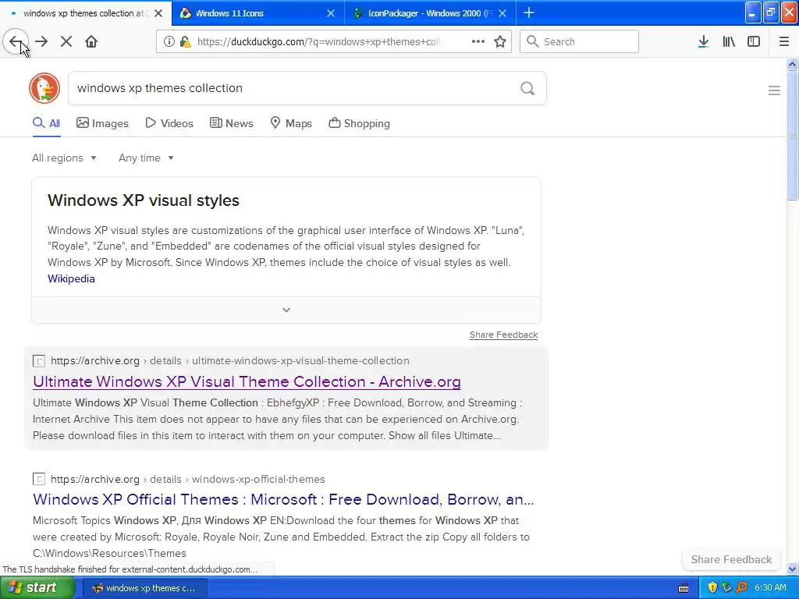Click the Windows start button
The image size is (799, 599).
coord(36,587)
